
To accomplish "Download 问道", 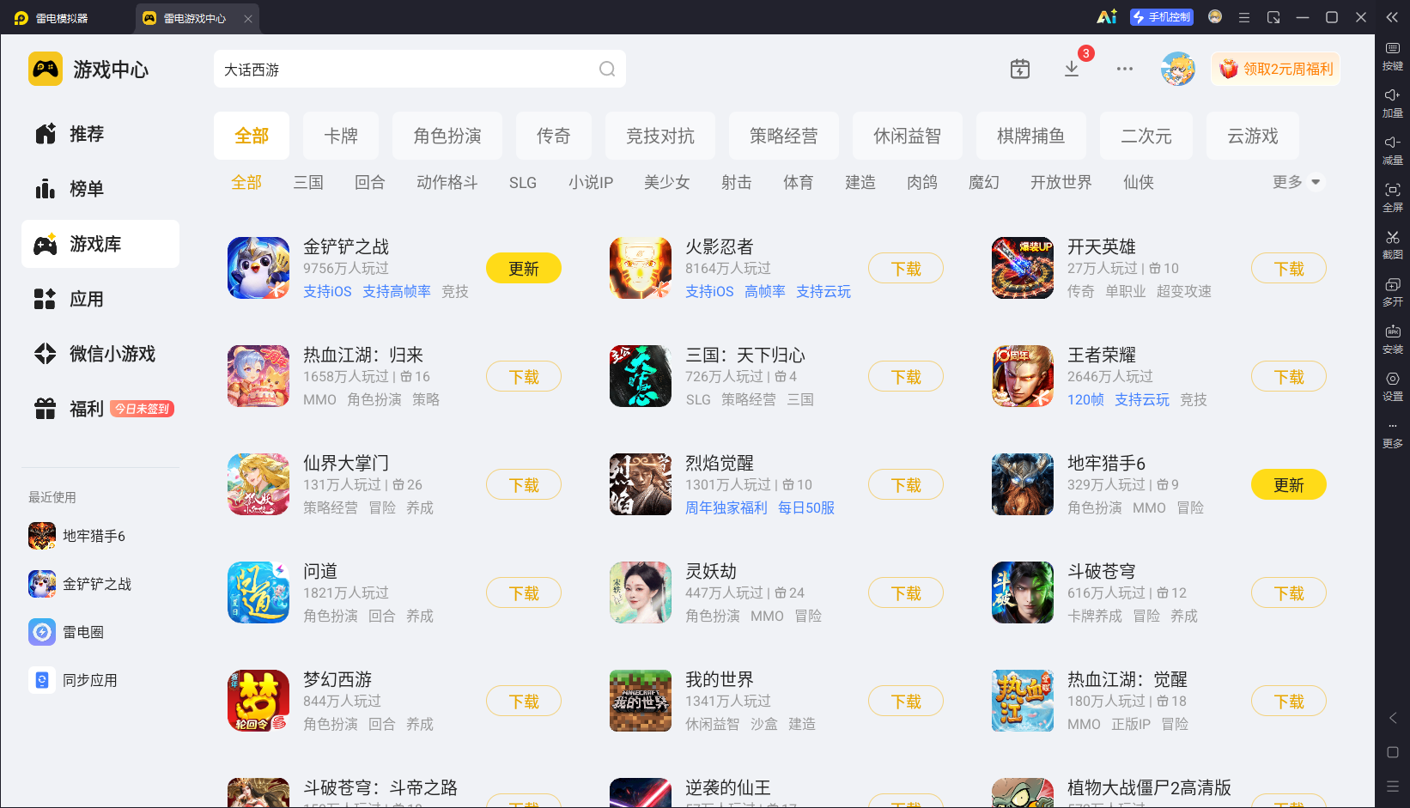I will 524,592.
